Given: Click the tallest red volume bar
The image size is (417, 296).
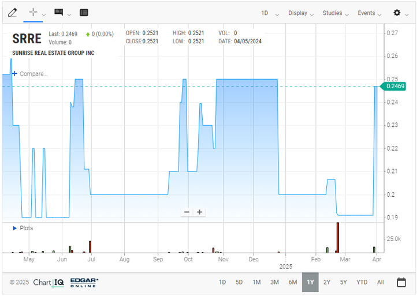Looking at the screenshot, I should (x=338, y=238).
